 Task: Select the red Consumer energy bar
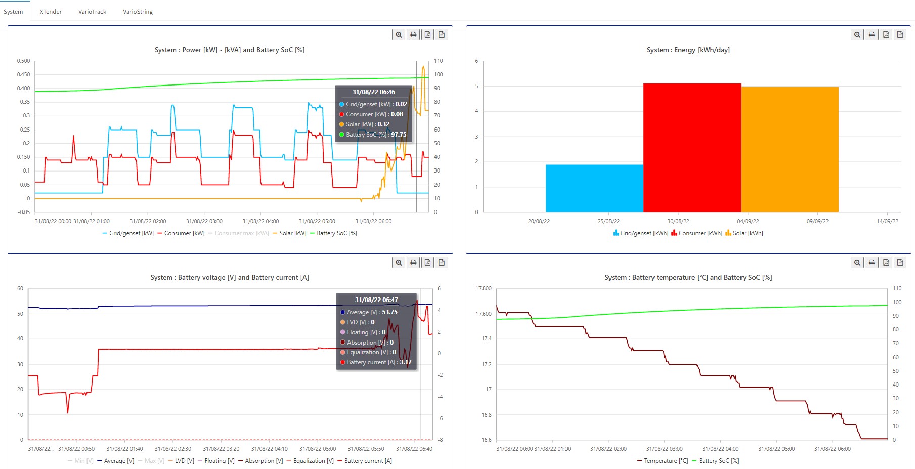[x=692, y=148]
